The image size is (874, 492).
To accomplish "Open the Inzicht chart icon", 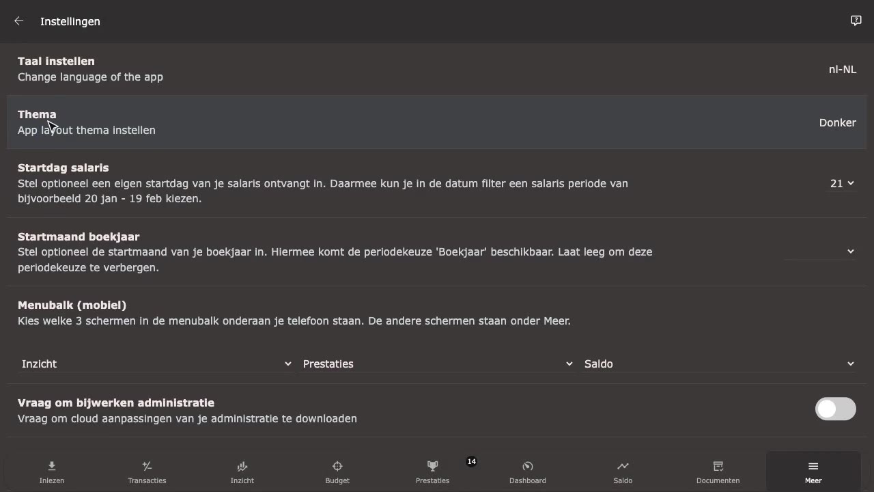I will point(242,466).
